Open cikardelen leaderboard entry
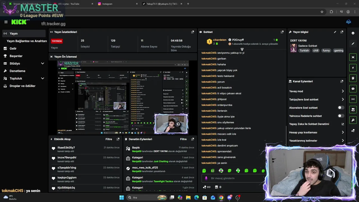The image size is (359, 202). [x=217, y=42]
